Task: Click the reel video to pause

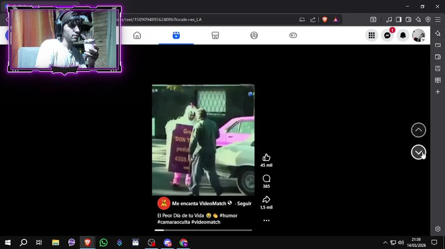Action: coord(203,140)
